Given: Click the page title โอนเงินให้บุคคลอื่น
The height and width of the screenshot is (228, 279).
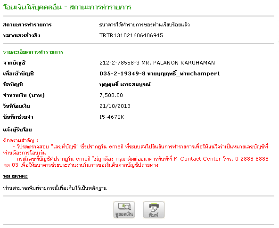Looking at the screenshot, I should [33, 7].
